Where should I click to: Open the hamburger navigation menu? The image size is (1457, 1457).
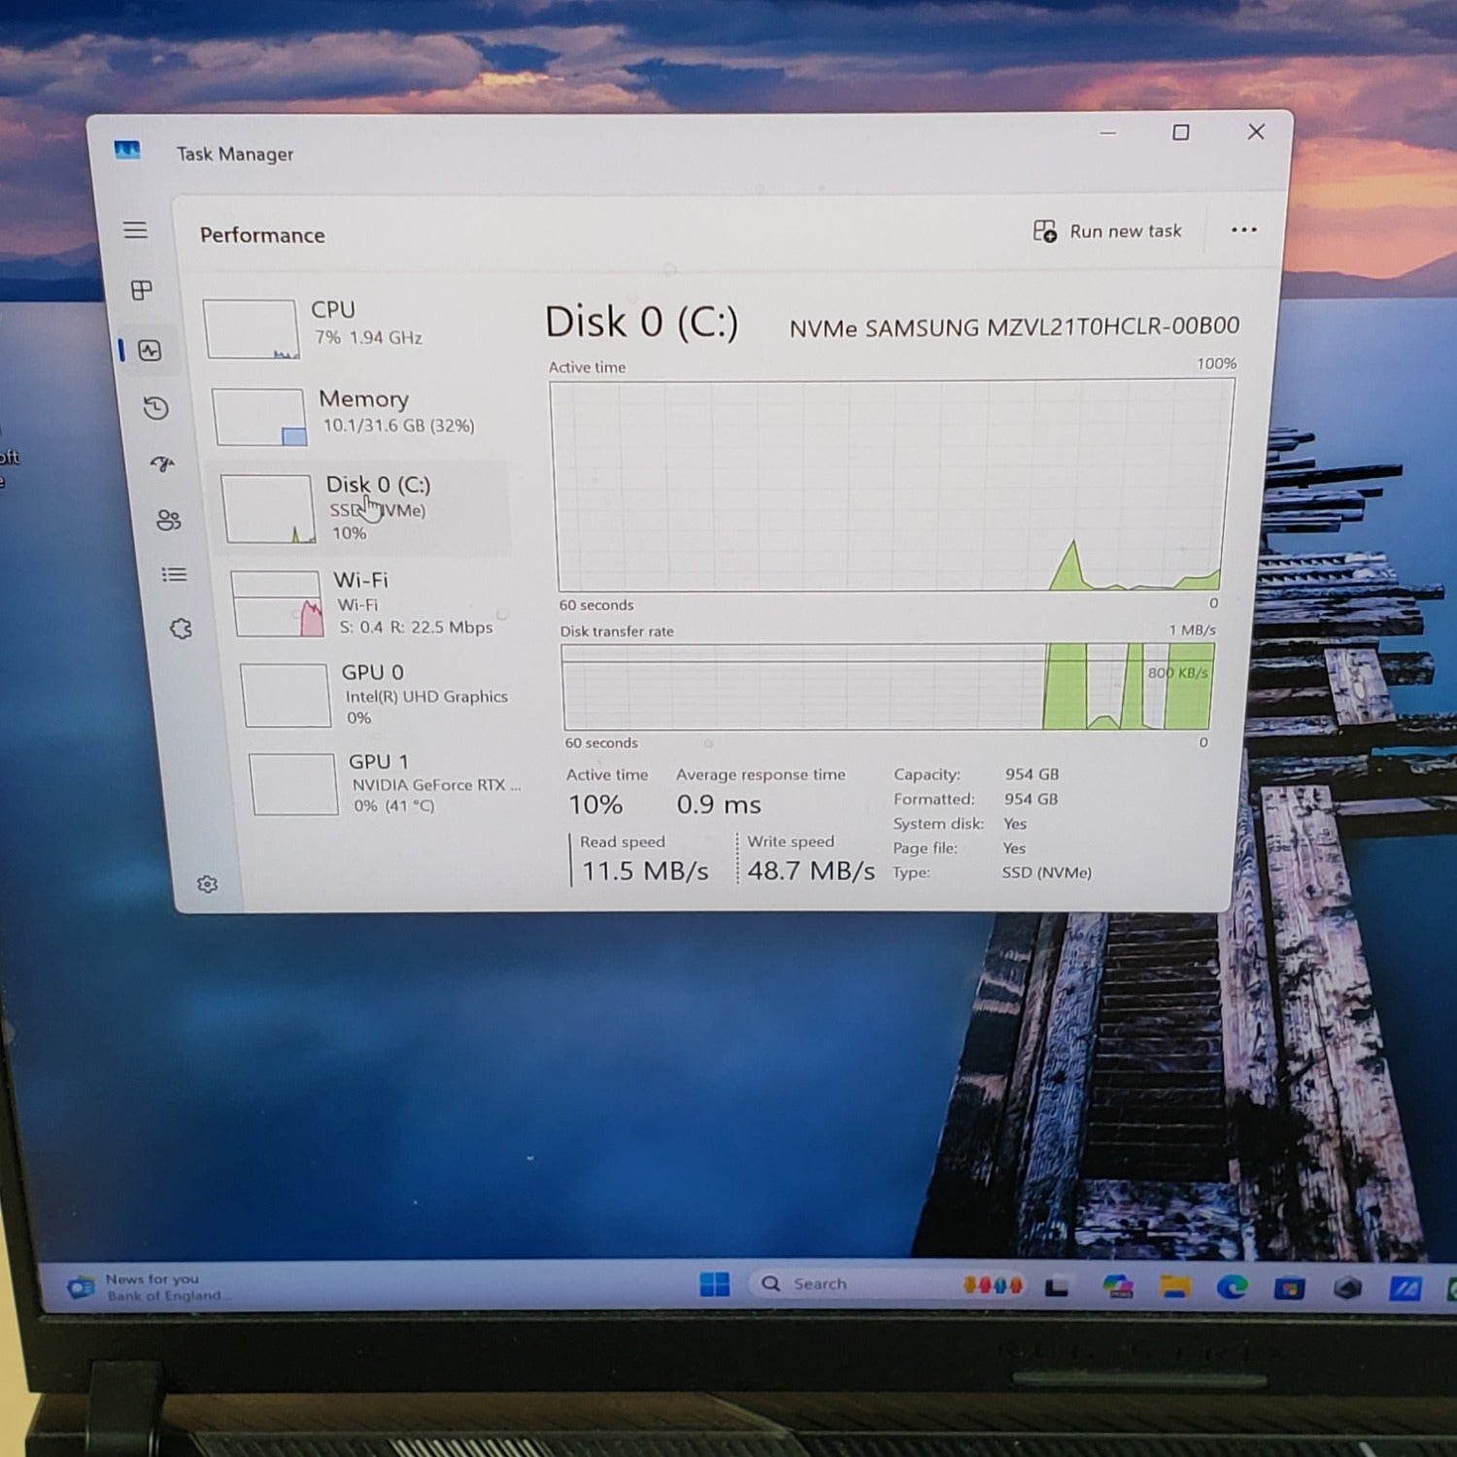[135, 230]
